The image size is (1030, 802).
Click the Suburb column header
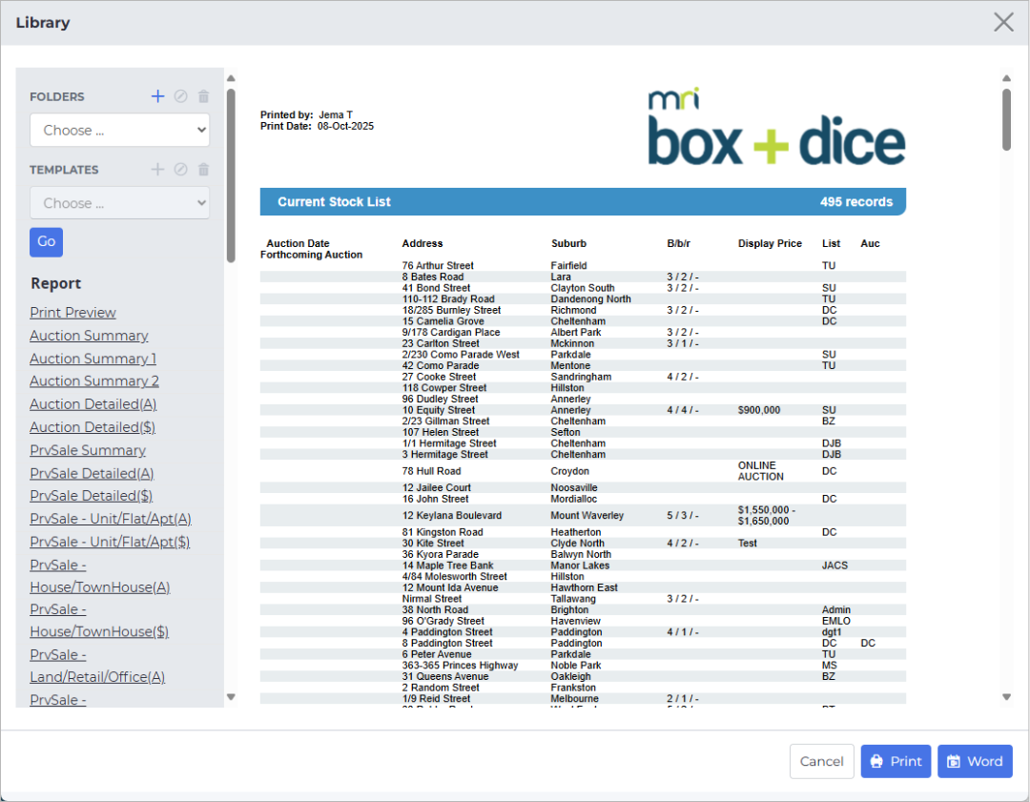(x=568, y=243)
